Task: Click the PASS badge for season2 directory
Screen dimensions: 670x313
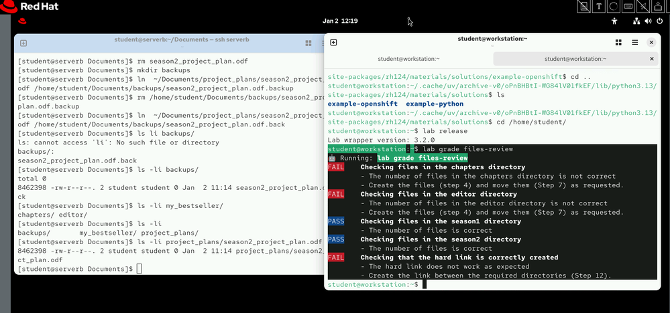Action: pos(336,239)
